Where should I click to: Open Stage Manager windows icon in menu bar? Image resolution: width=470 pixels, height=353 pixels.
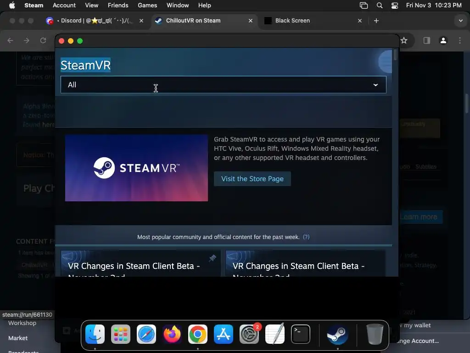pos(364,5)
